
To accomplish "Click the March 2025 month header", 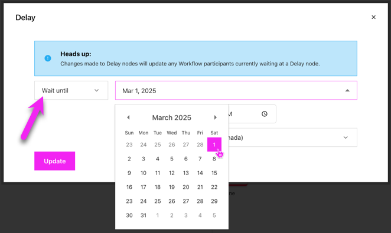I will click(171, 117).
